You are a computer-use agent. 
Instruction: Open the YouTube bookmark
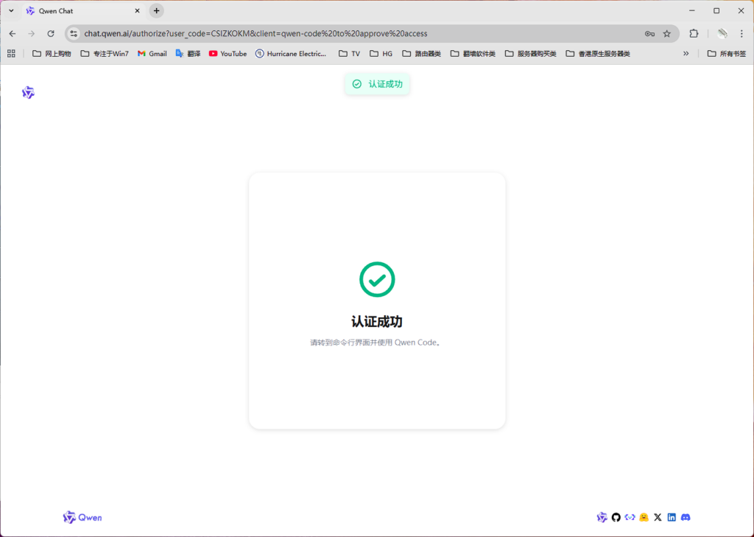coord(228,53)
